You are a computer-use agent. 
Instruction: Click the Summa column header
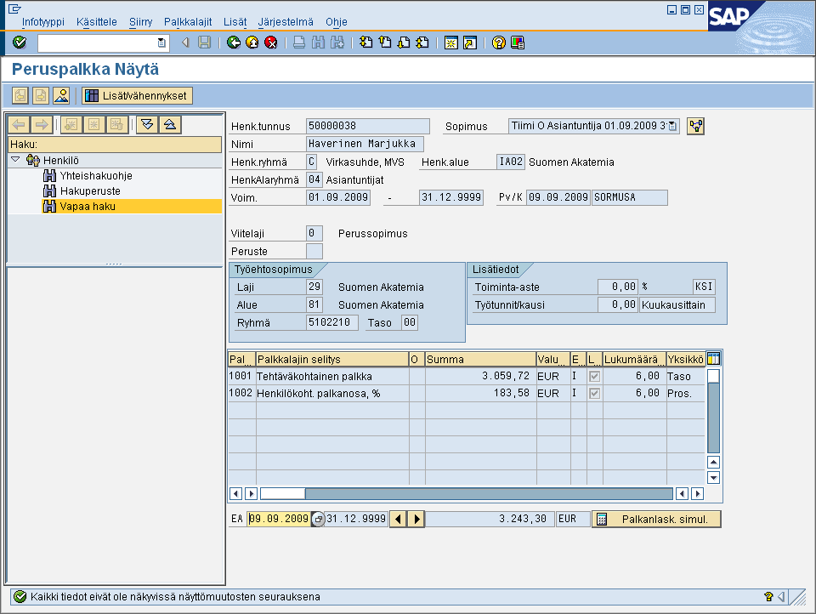click(x=480, y=359)
